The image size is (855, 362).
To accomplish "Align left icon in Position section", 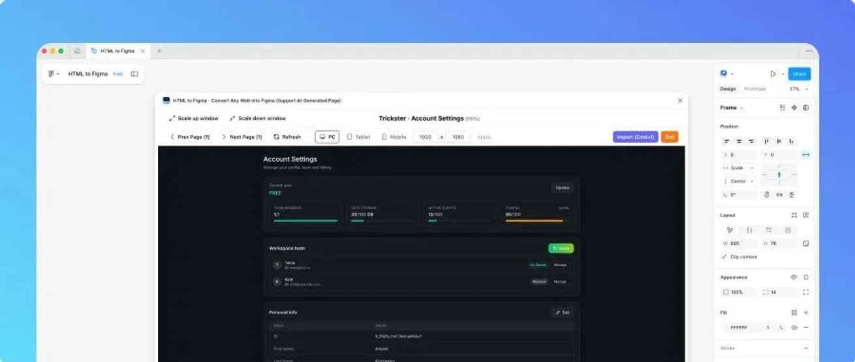I will click(726, 141).
